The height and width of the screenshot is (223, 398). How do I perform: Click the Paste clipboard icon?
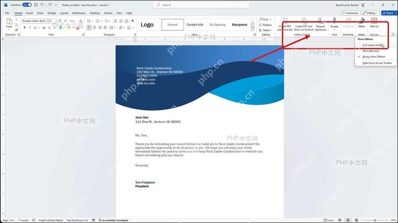point(9,21)
